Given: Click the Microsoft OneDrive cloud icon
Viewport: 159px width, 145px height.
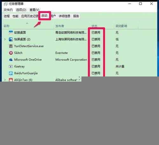Looking at the screenshot, I should pyautogui.click(x=11, y=60).
